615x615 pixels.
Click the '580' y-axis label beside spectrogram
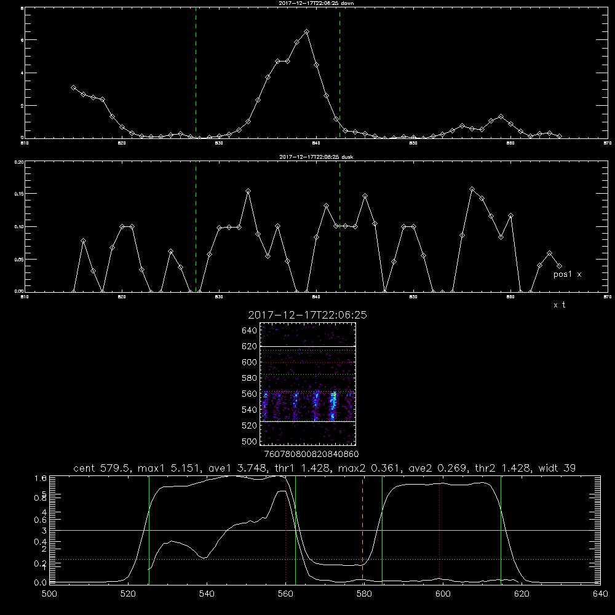[x=250, y=378]
